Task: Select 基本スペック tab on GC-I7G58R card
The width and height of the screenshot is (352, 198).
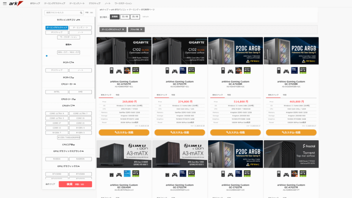Action: (273, 95)
